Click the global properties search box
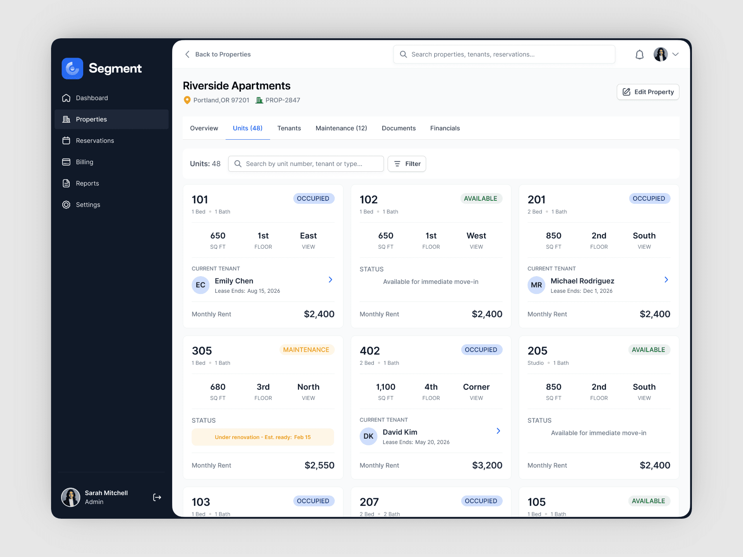The image size is (743, 557). [x=504, y=55]
